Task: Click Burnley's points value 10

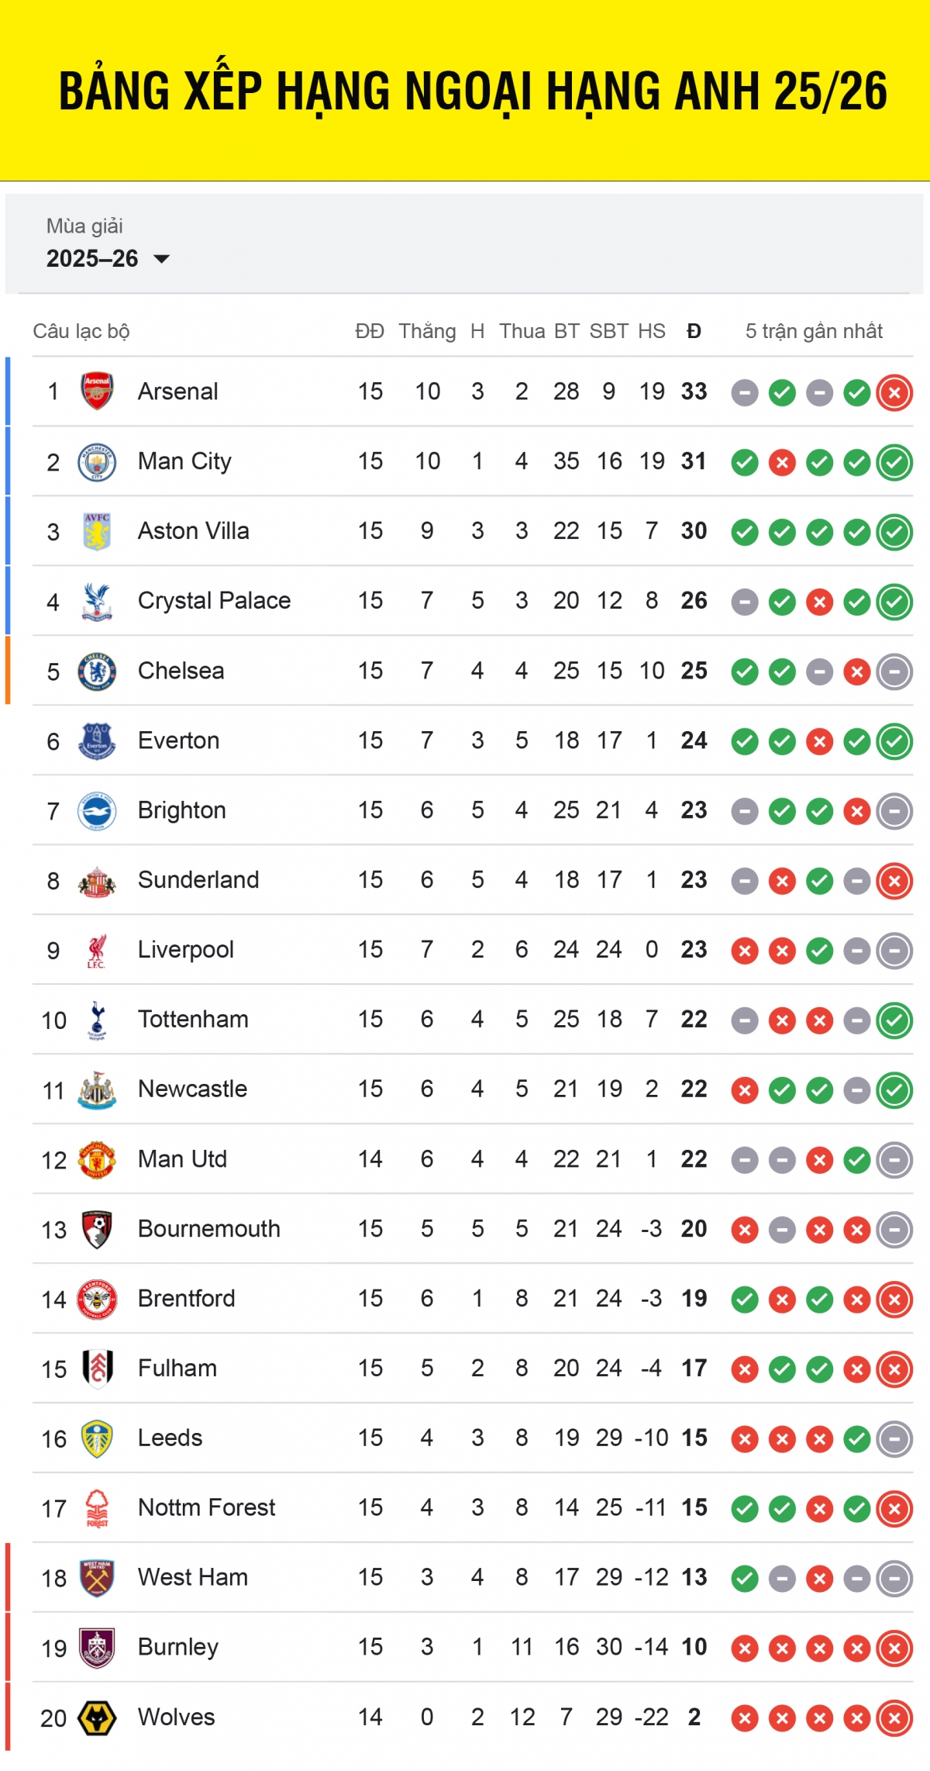Action: pos(694,1648)
